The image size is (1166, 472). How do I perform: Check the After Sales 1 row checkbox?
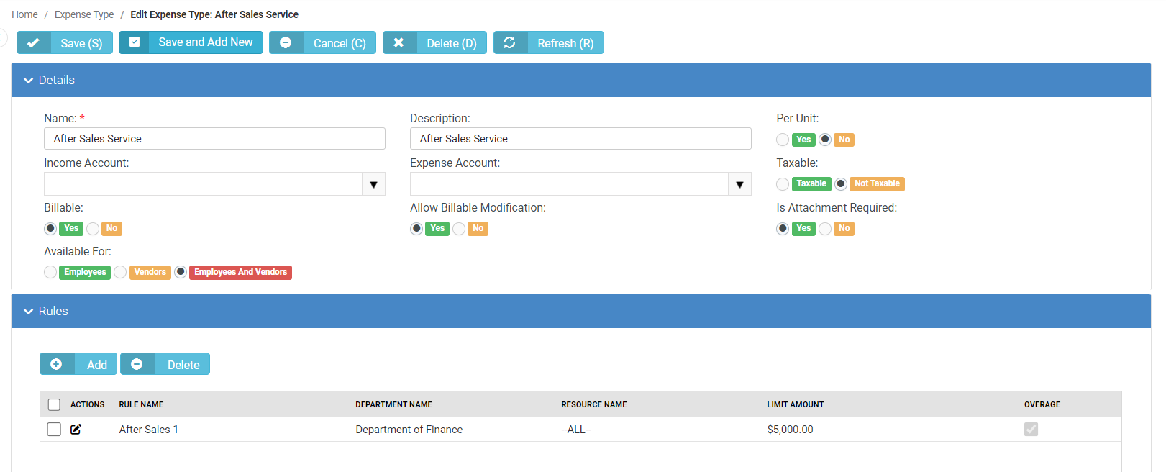tap(54, 430)
